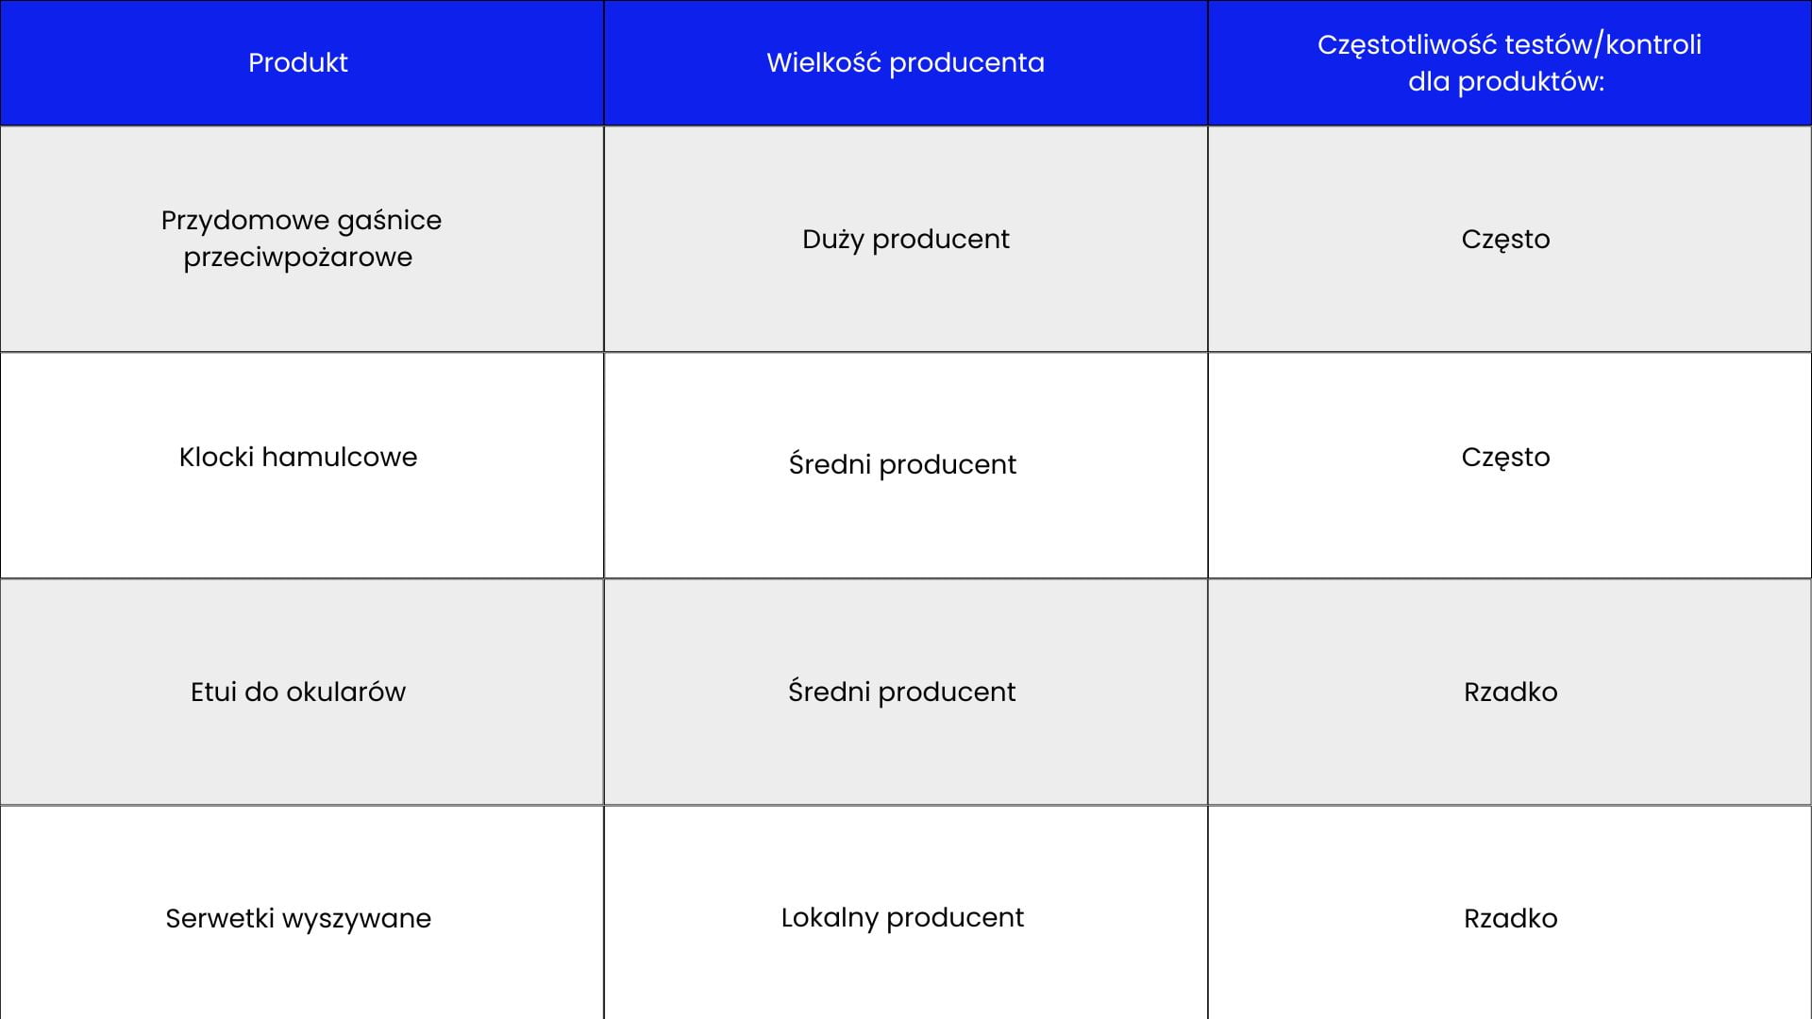Viewport: 1812px width, 1019px height.
Task: Select Często in the gaśnice row
Action: [1505, 239]
